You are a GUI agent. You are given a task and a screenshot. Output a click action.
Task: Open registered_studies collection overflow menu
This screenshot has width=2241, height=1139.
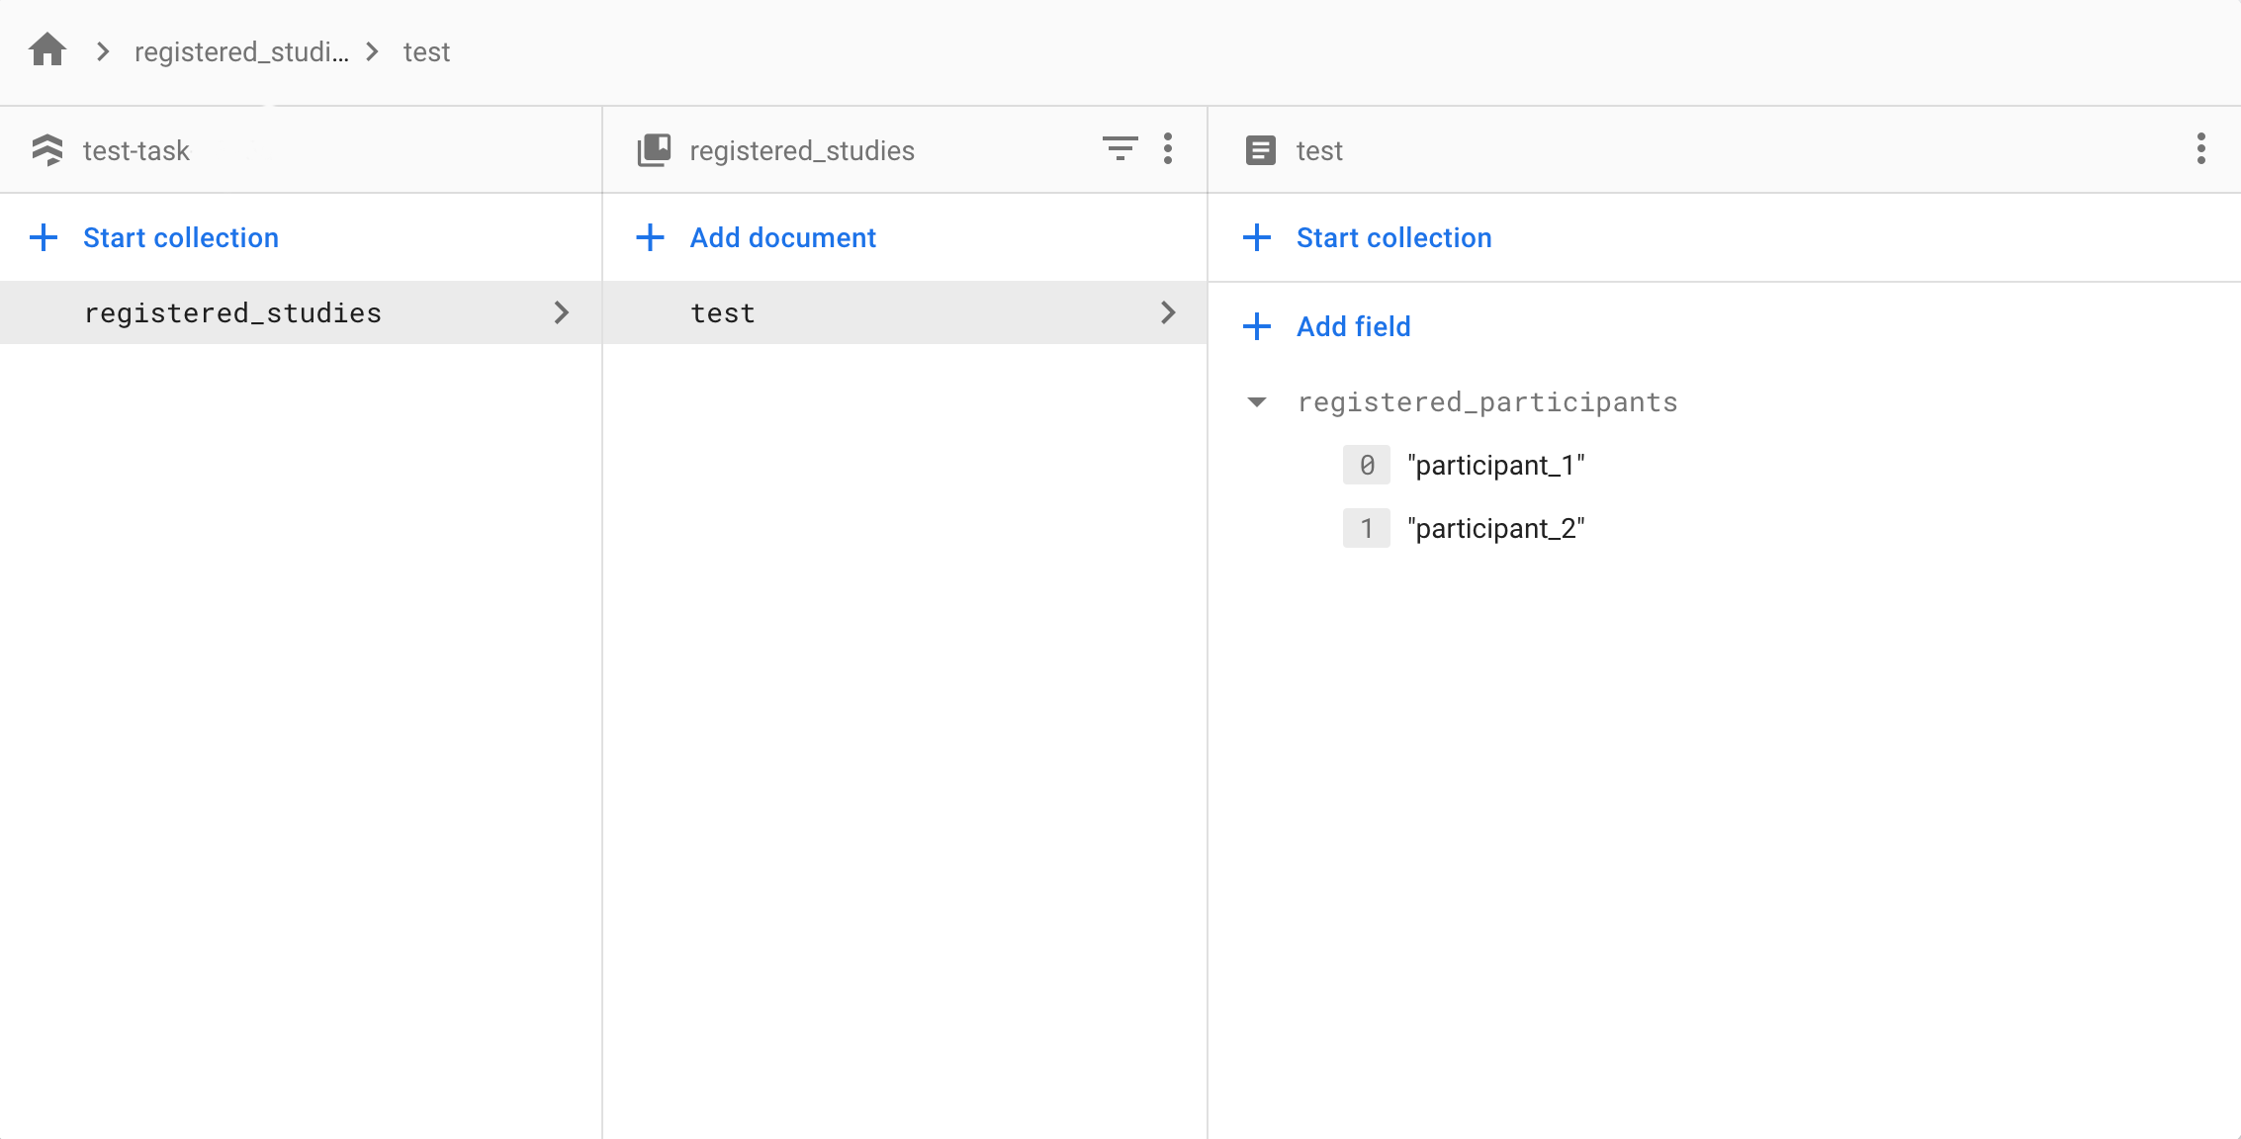point(1168,149)
